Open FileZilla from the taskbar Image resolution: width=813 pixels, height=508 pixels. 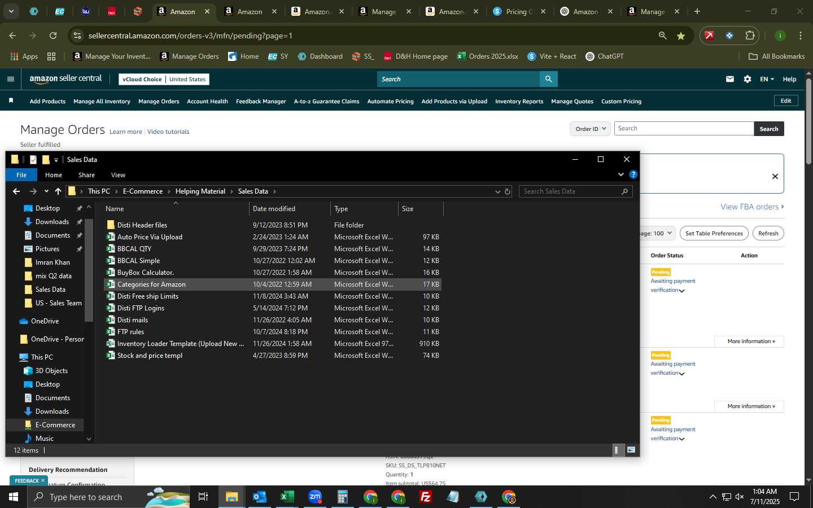point(426,497)
